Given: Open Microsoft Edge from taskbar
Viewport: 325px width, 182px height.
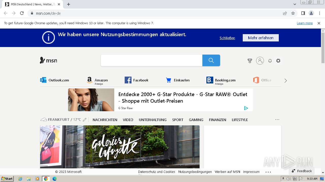Looking at the screenshot, I should pyautogui.click(x=54, y=179).
